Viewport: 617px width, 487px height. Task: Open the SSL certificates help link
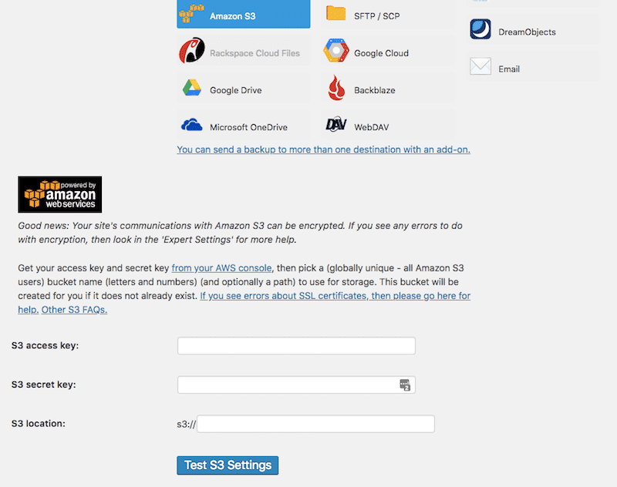(x=335, y=296)
